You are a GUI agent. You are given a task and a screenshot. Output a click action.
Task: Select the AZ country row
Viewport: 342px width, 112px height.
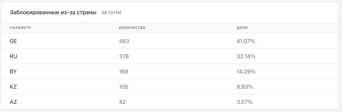coord(13,102)
